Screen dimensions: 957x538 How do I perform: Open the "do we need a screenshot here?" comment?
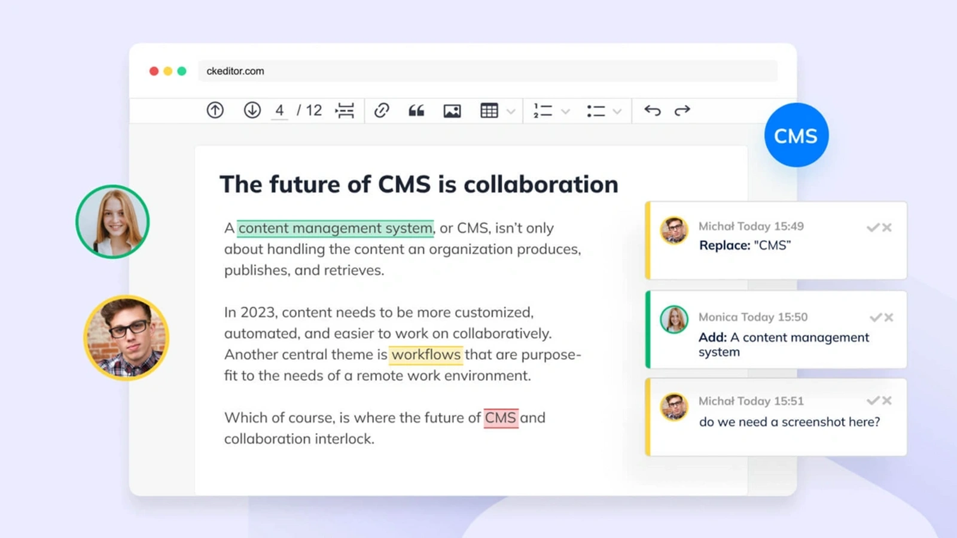pos(790,422)
